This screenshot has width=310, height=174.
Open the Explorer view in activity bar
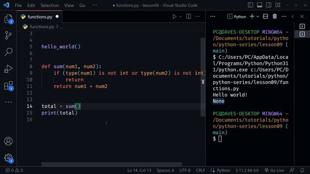[x=8, y=19]
